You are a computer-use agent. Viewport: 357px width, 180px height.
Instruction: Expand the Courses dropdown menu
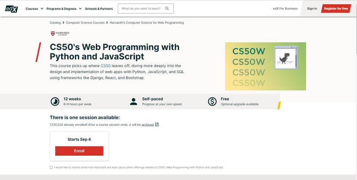click(34, 9)
